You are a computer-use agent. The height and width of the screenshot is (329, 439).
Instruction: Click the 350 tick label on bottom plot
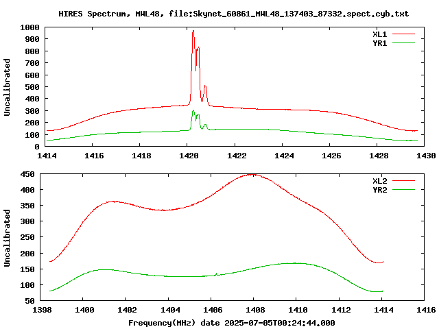pyautogui.click(x=27, y=206)
